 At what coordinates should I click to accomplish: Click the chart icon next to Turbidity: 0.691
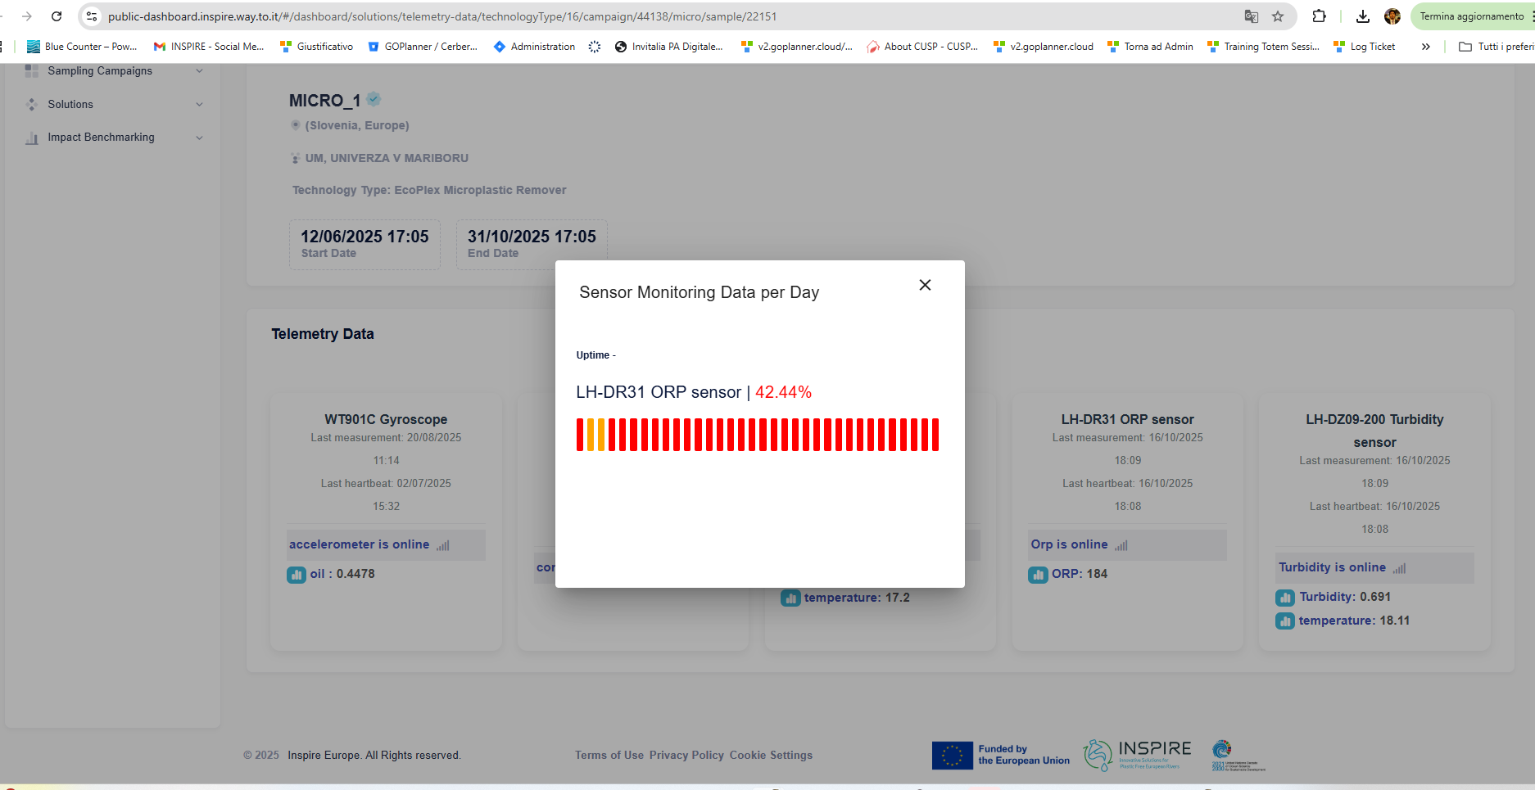tap(1285, 598)
